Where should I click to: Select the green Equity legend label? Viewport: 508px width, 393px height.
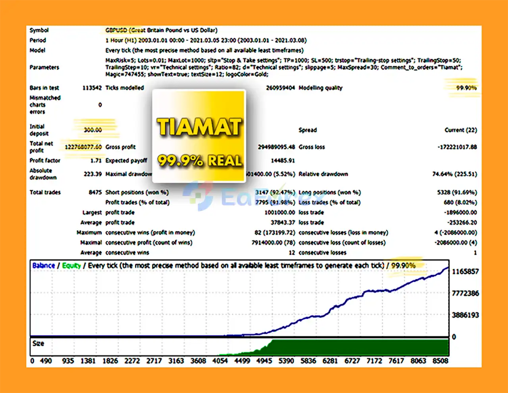tap(71, 266)
